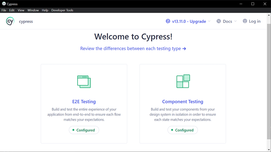Viewport: 271px width, 152px height.
Task: Open the View menu
Action: click(x=21, y=10)
